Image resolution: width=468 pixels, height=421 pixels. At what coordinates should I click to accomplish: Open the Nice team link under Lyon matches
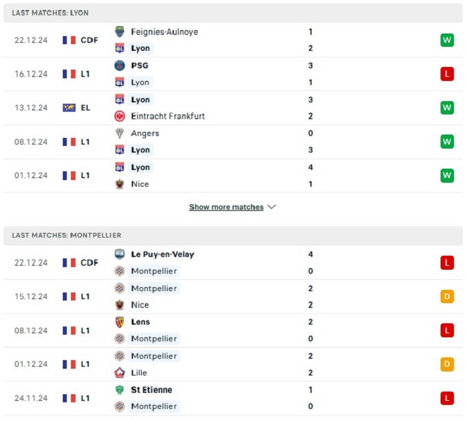[x=140, y=184]
